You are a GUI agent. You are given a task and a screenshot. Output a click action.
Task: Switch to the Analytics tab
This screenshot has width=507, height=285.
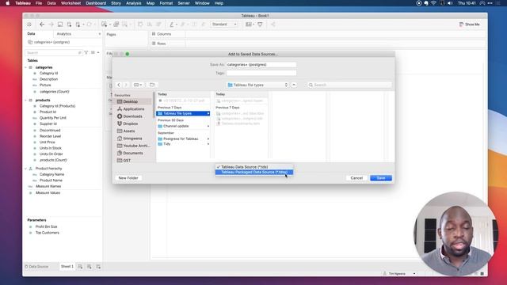pos(63,33)
